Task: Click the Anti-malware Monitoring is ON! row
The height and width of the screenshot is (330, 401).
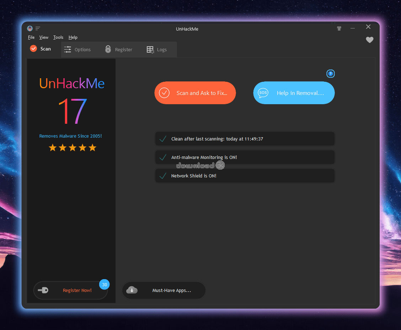Action: 245,157
